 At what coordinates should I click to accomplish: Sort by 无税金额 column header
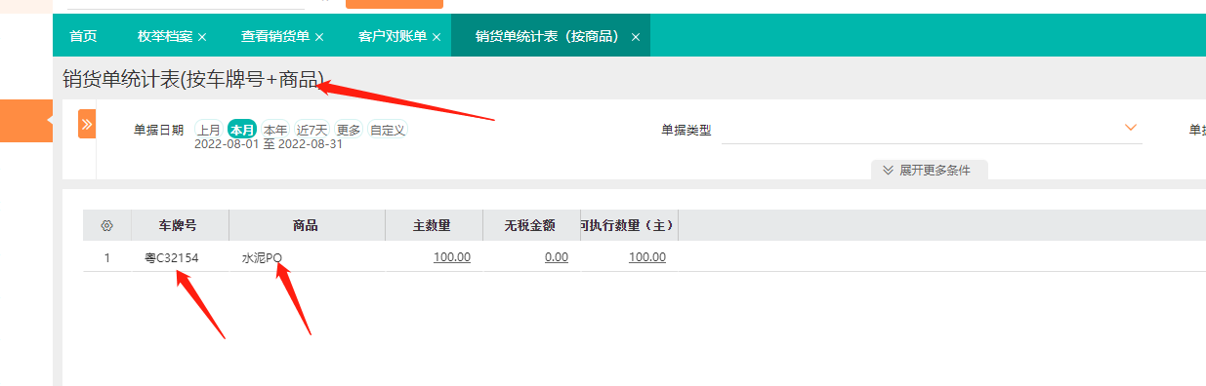click(530, 225)
